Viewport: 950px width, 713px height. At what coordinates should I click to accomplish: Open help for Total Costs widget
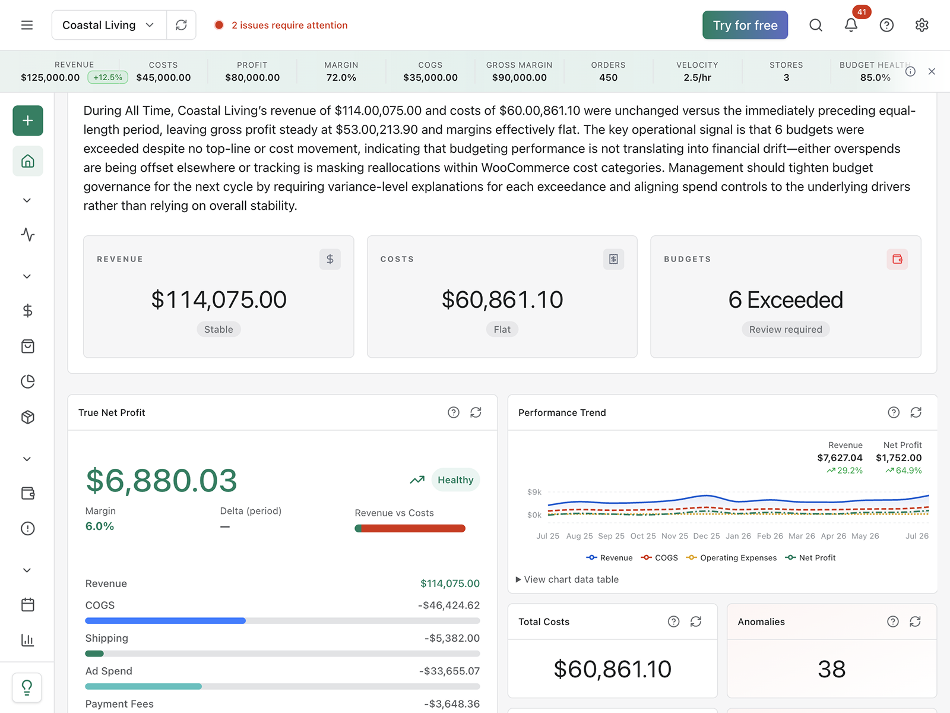[x=673, y=621]
